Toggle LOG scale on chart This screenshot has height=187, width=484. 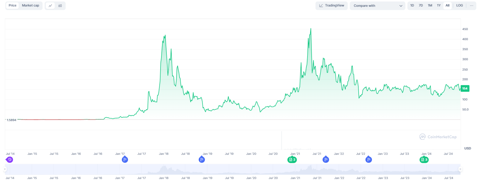459,6
